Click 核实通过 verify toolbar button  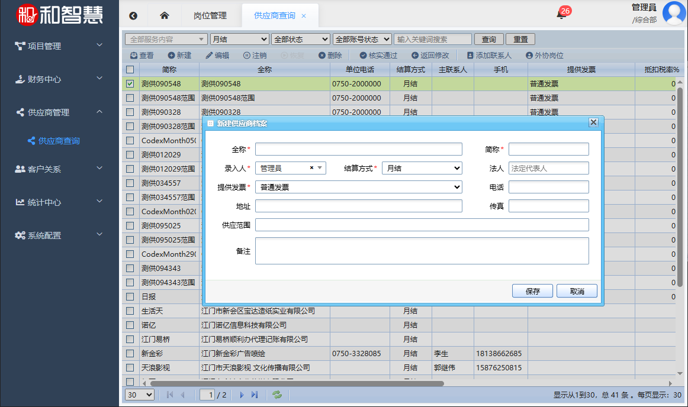click(x=378, y=55)
